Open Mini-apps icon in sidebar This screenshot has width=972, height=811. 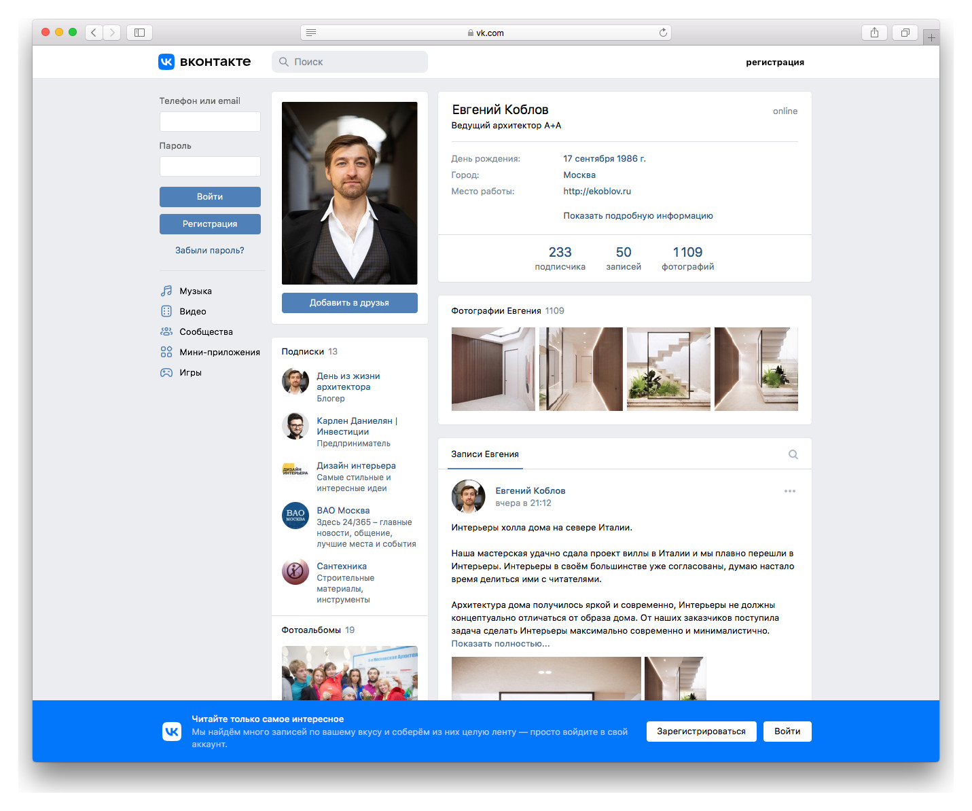click(x=166, y=352)
